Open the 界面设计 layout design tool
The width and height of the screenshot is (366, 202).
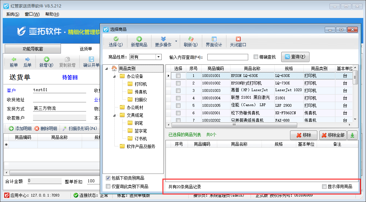tap(214, 39)
